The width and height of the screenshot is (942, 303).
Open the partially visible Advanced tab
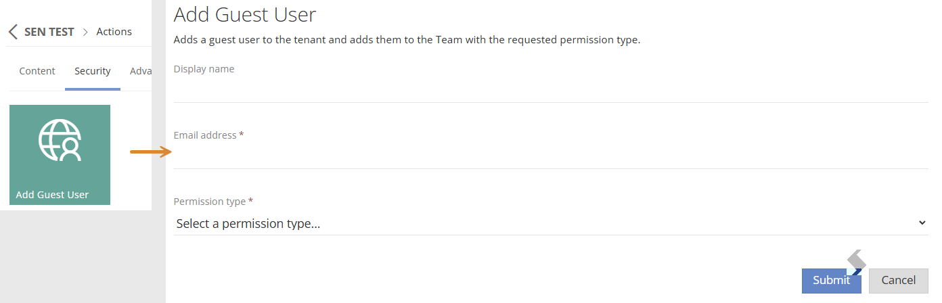pyautogui.click(x=140, y=71)
